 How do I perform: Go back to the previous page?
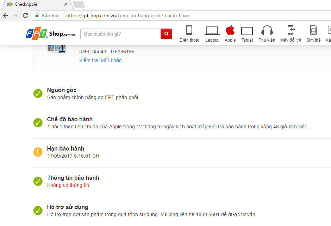pos(6,16)
